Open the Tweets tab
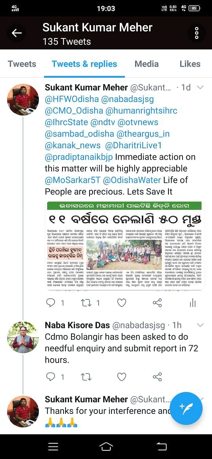Screen dimensions: 212x459 22,64
